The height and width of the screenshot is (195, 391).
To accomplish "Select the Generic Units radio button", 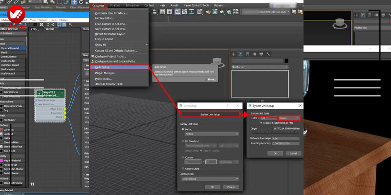I will click(183, 169).
